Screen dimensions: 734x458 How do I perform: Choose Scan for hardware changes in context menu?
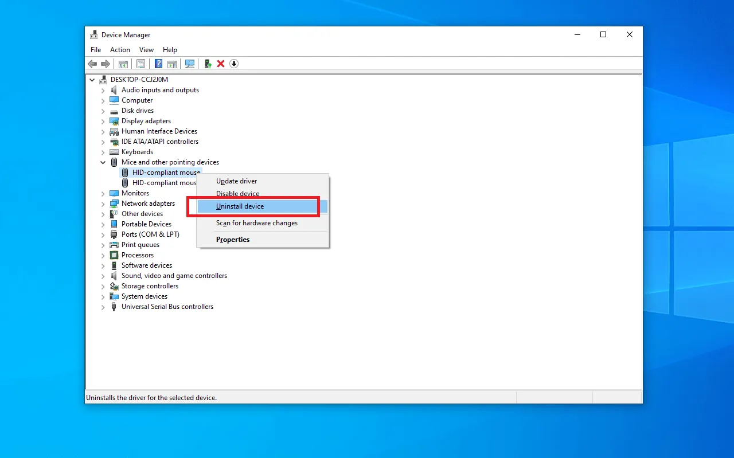[263, 223]
